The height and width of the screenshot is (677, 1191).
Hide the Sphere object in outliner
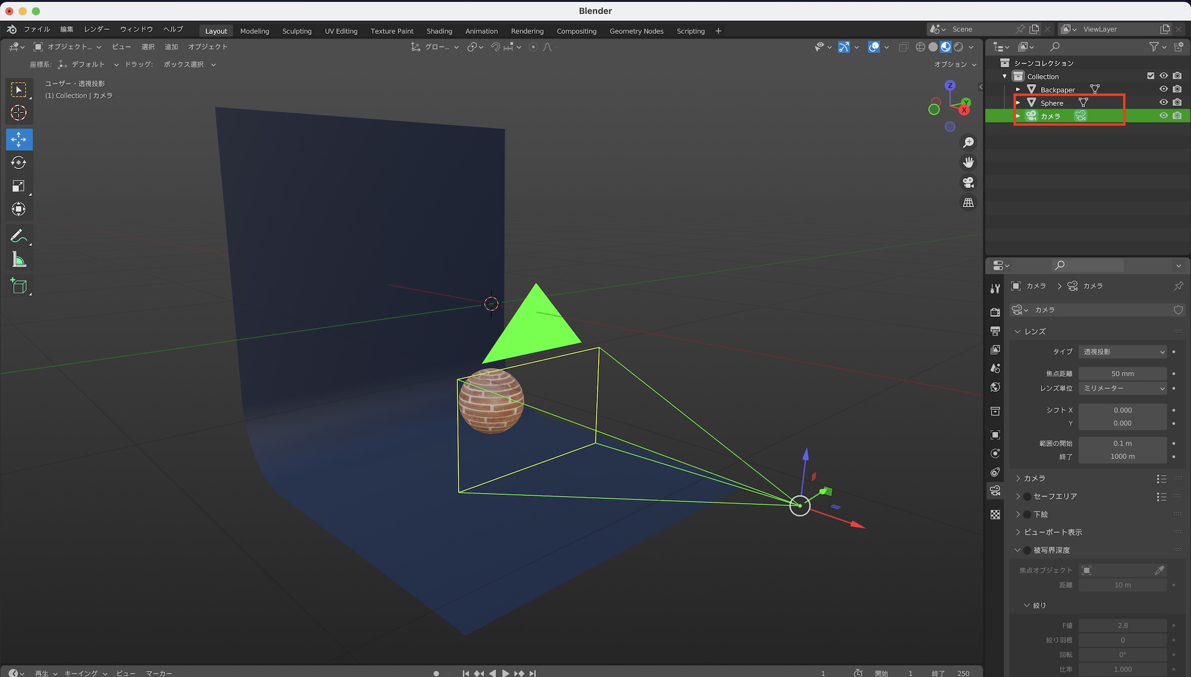[x=1163, y=102]
